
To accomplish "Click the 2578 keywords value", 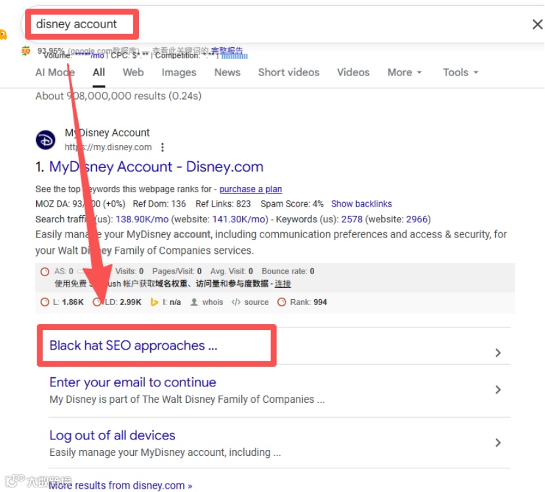I will (352, 219).
